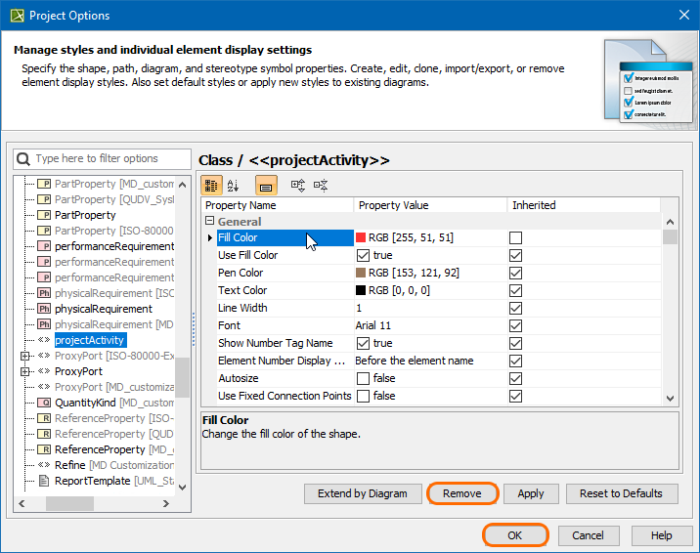Expand the ProxyPort ISO-80000 tree node
The image size is (700, 553).
[25, 356]
